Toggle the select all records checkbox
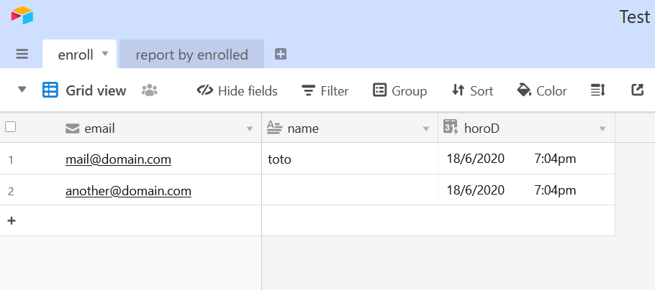 [11, 127]
